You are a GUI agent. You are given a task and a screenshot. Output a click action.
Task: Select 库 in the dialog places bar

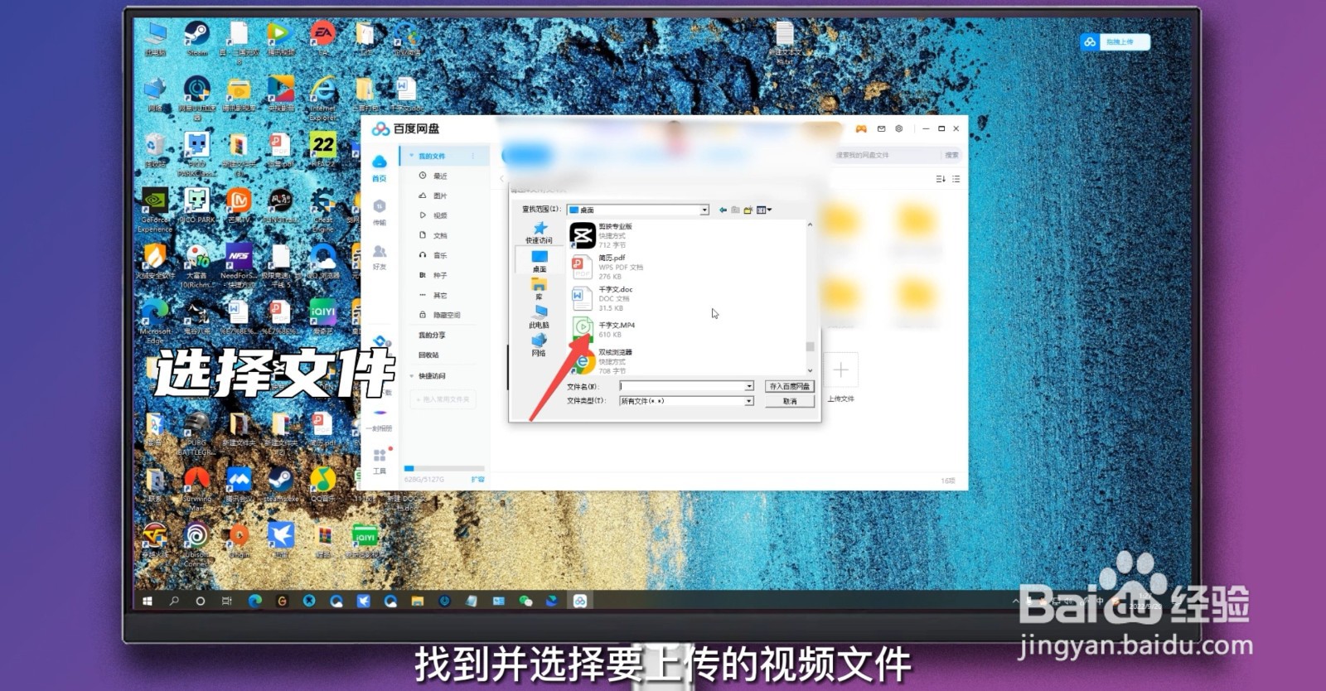[539, 289]
